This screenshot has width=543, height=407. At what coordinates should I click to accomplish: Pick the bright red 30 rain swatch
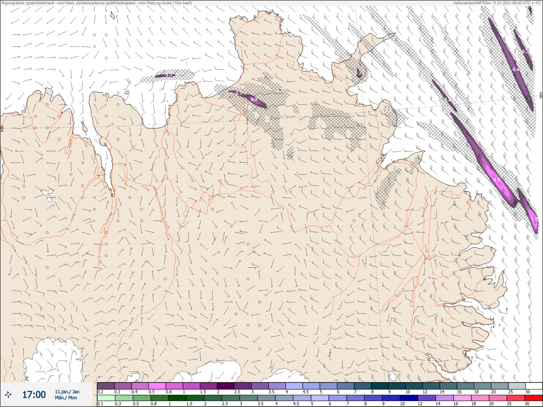point(533,398)
